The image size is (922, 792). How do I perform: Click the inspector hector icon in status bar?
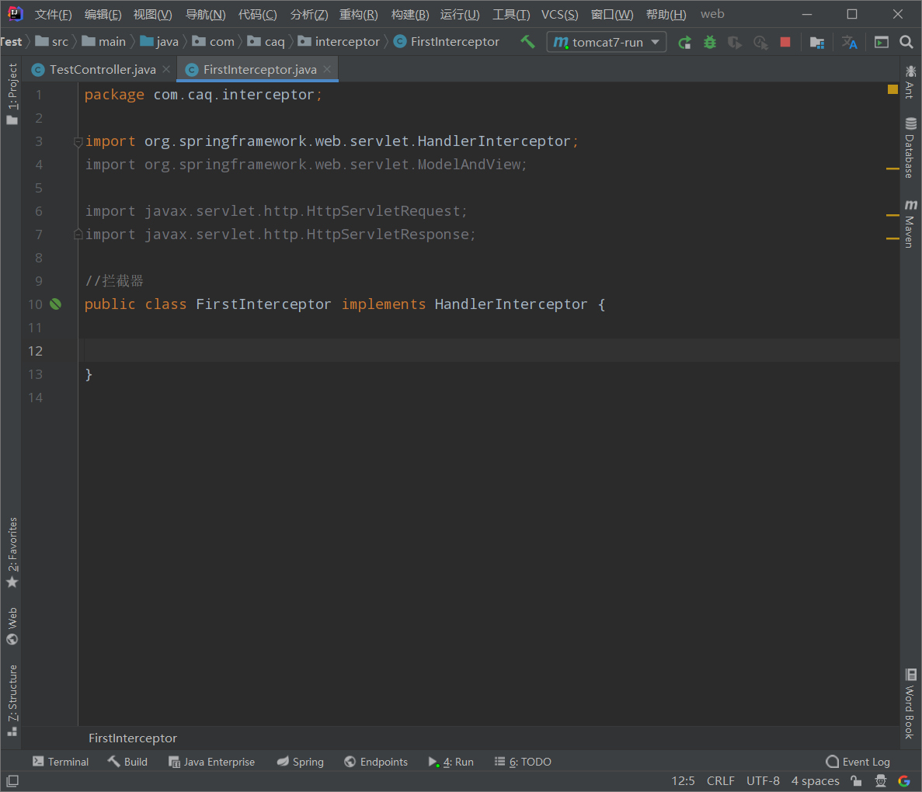pyautogui.click(x=880, y=781)
